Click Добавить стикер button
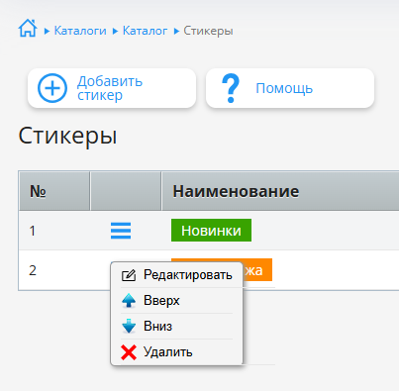Image resolution: width=399 pixels, height=391 pixels. 112,88
